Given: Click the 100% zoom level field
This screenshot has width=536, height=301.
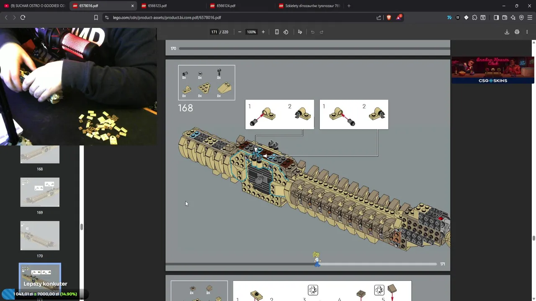Looking at the screenshot, I should pyautogui.click(x=251, y=32).
